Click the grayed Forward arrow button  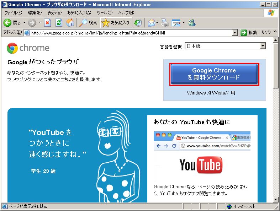pos(32,23)
